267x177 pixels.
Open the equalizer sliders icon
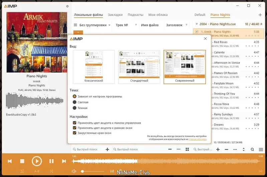pyautogui.click(x=112, y=171)
